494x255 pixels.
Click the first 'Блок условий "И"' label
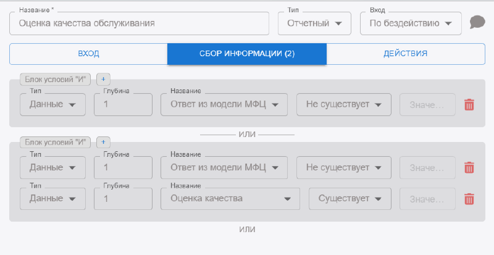[x=56, y=79]
